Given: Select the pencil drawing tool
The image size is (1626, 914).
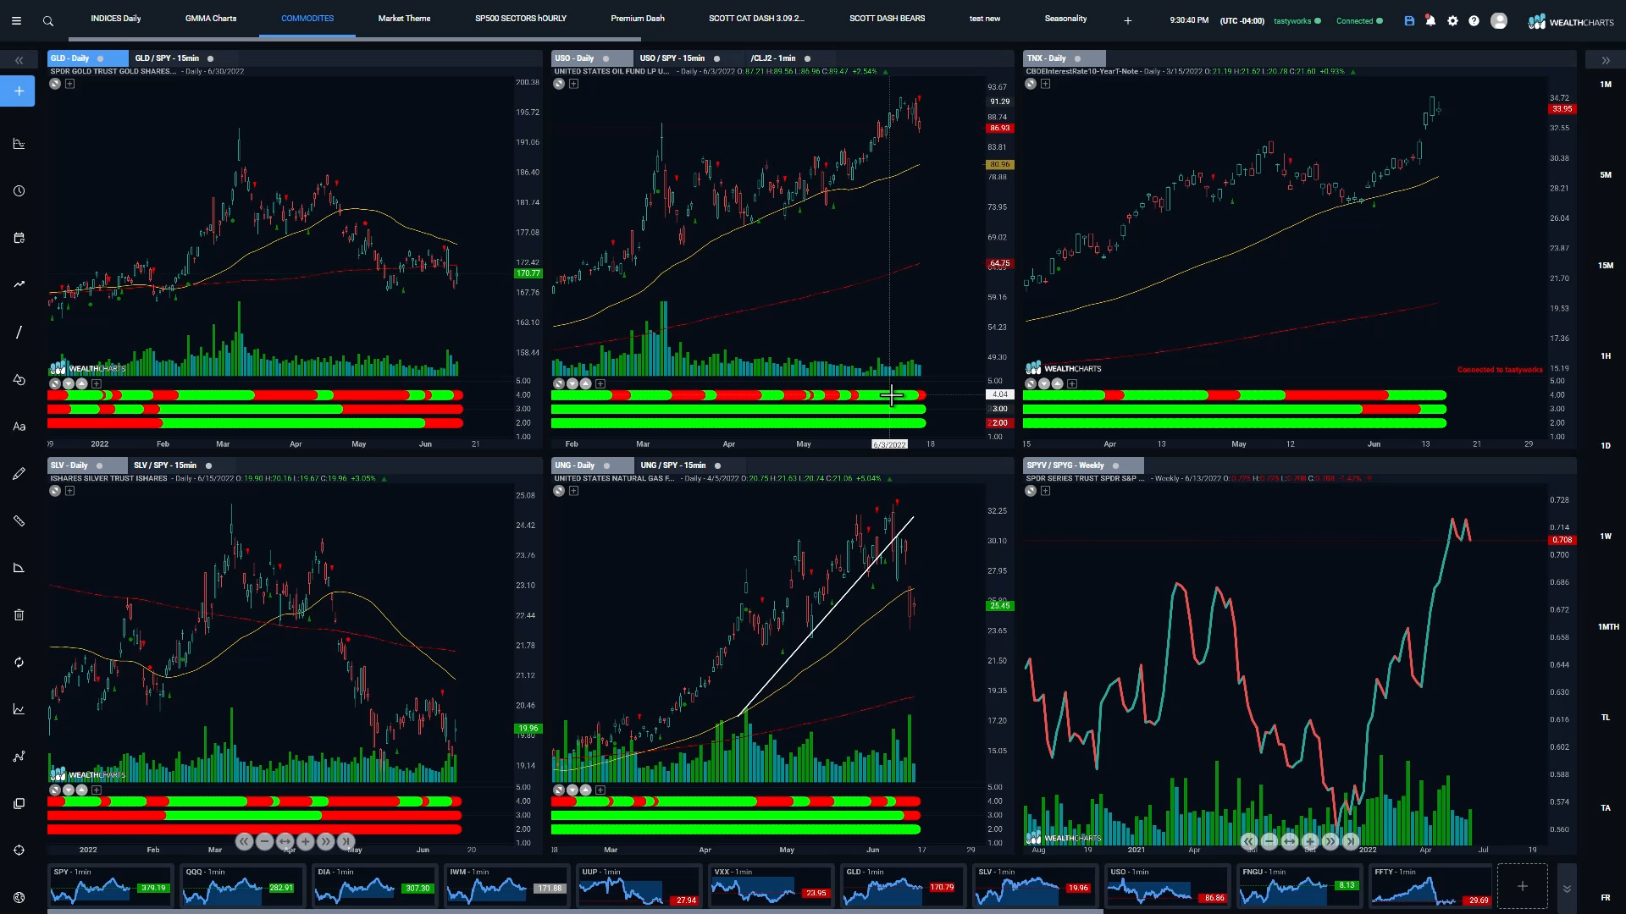Looking at the screenshot, I should [x=19, y=474].
